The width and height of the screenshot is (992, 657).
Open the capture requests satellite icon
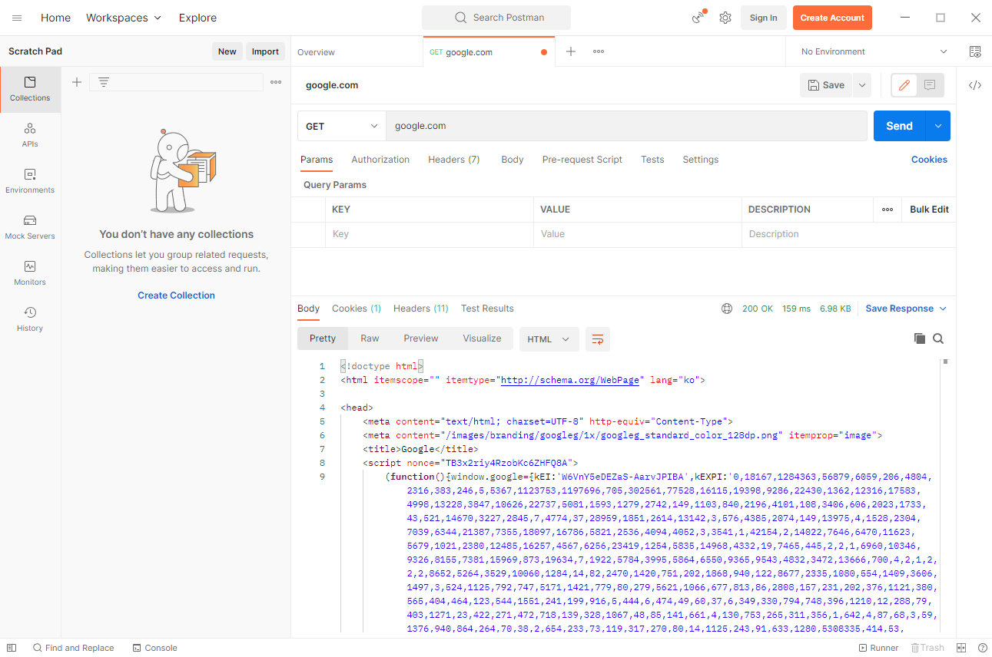pyautogui.click(x=698, y=17)
